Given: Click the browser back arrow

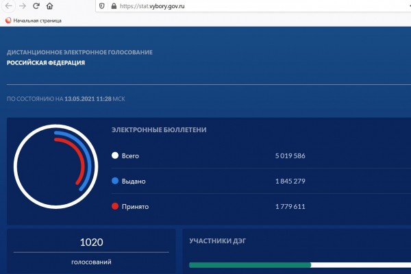Looking at the screenshot, I should point(8,5).
